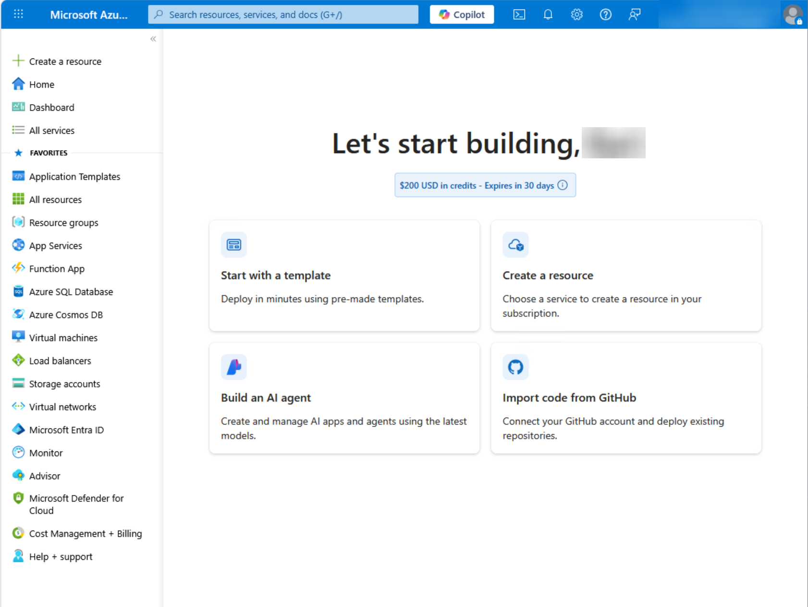Open the Build an AI agent card

[x=344, y=398]
